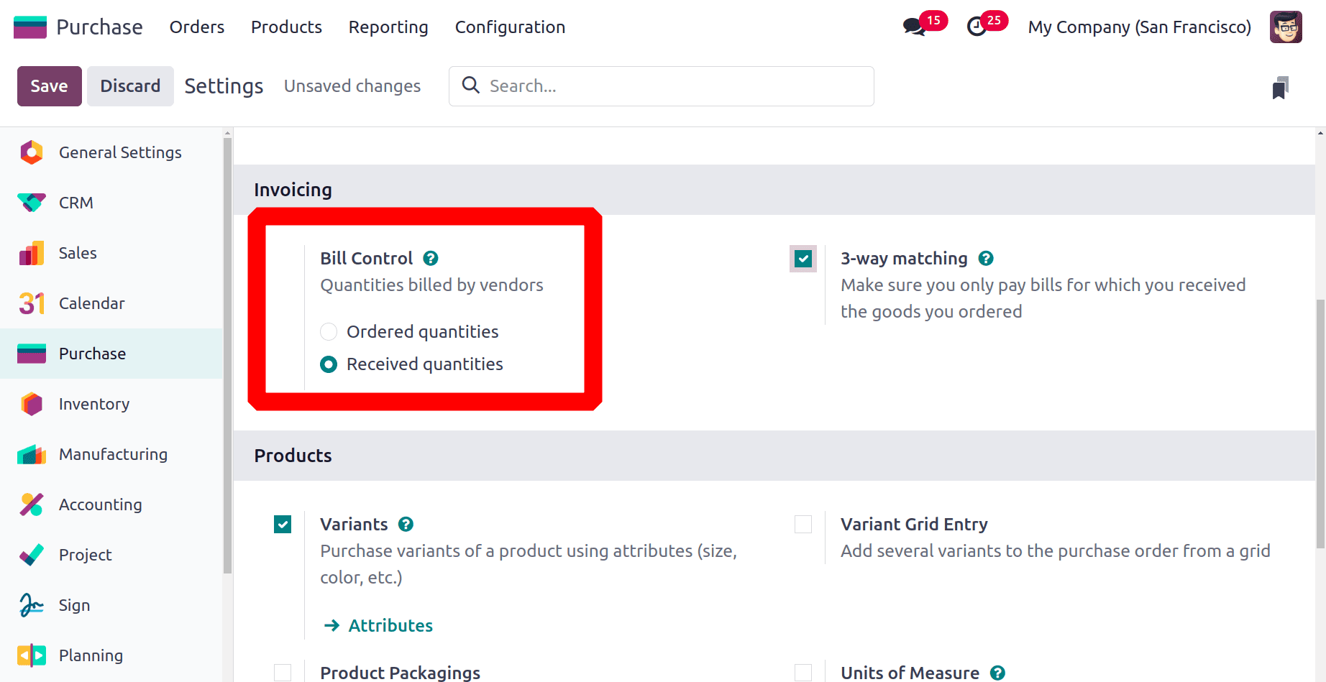Image resolution: width=1326 pixels, height=682 pixels.
Task: Click the Purchase app logo icon
Action: [x=30, y=27]
